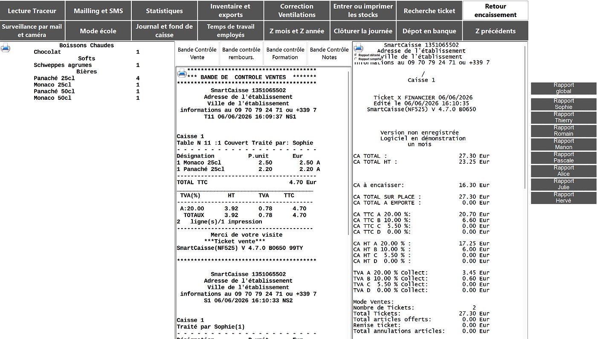Screen dimensions: 597x339
Task: Click the Monaco 25cl row in list
Action: pyautogui.click(x=87, y=85)
